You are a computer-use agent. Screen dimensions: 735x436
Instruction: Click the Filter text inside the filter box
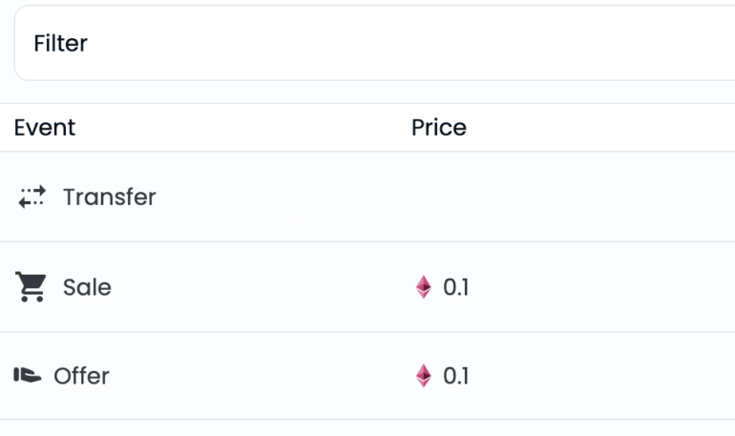coord(60,44)
